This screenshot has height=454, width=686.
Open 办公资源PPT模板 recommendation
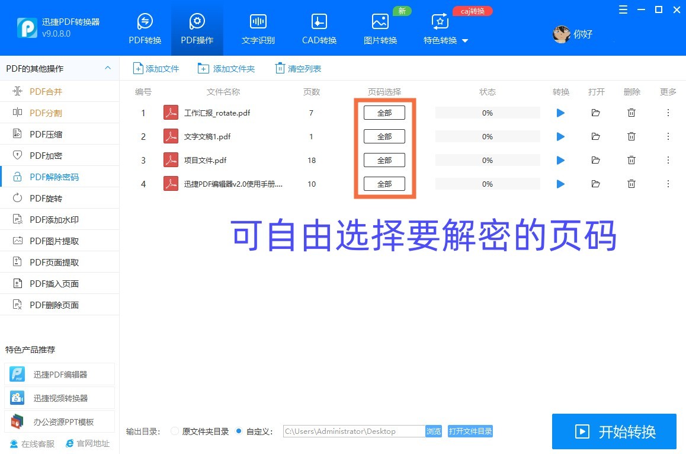[x=59, y=422]
